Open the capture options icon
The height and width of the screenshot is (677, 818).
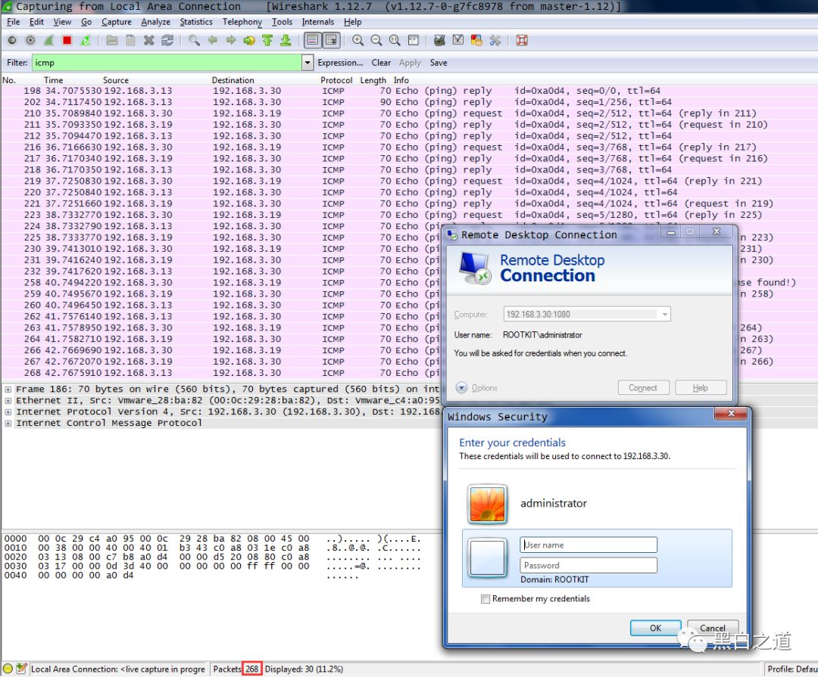coord(30,41)
